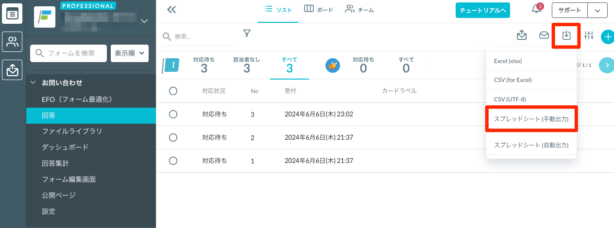Collapse the お問い合わせ tree section
The height and width of the screenshot is (228, 614).
[34, 82]
